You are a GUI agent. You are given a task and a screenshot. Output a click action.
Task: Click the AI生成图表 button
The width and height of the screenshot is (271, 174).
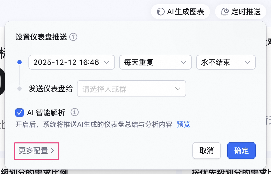point(180,12)
